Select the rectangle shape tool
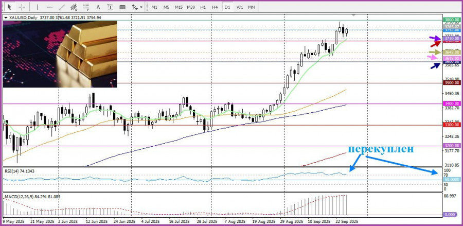Viewport: 463px width, 226px height. 122,7
